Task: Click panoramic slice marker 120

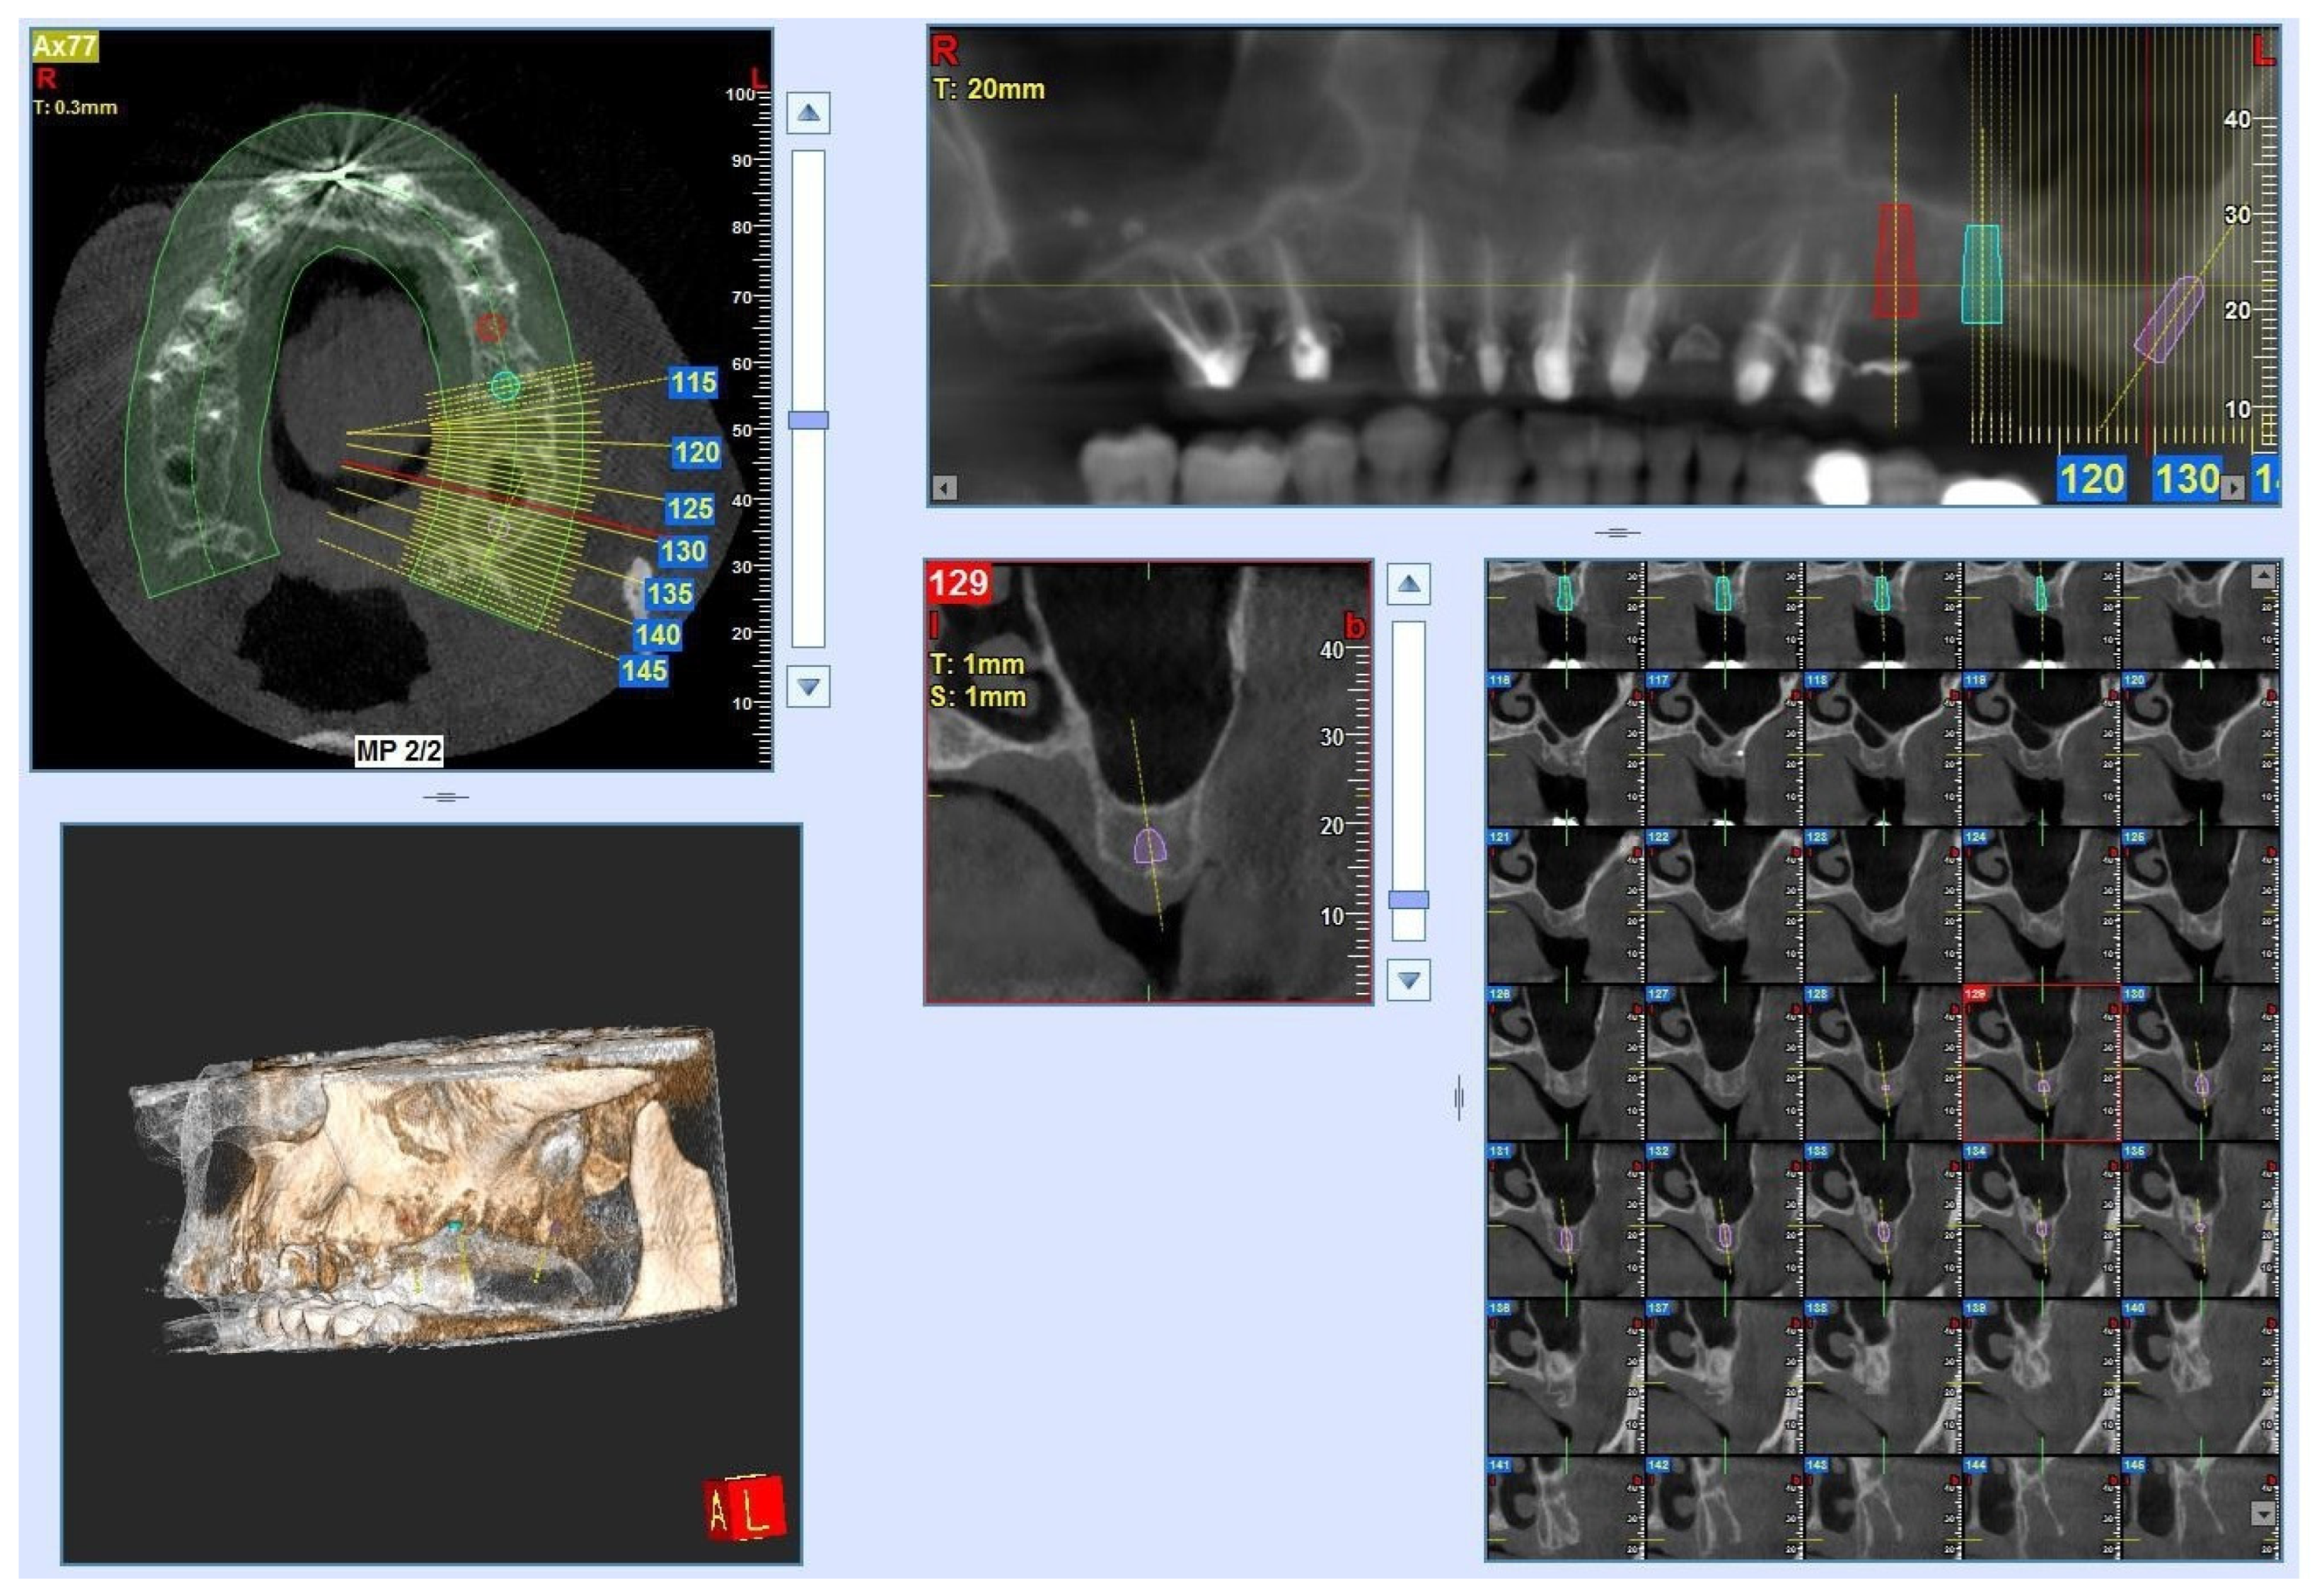Action: coord(2092,479)
